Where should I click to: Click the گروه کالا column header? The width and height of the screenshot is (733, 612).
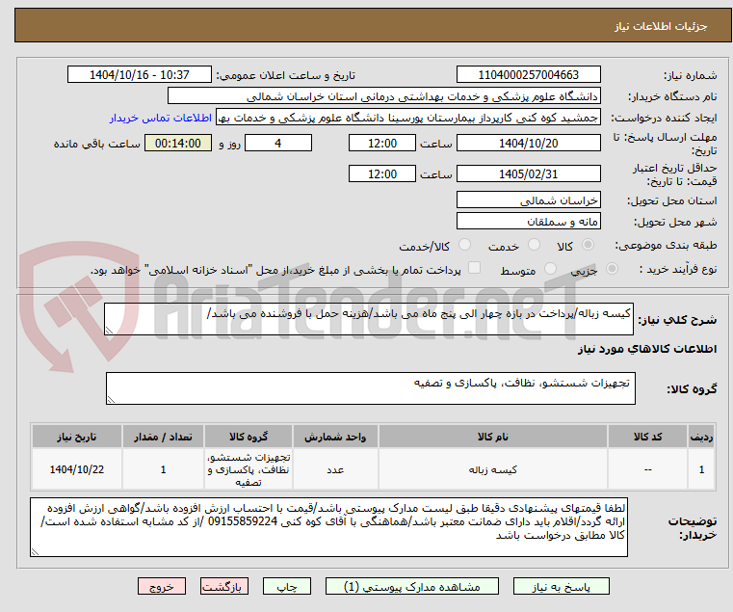point(249,437)
